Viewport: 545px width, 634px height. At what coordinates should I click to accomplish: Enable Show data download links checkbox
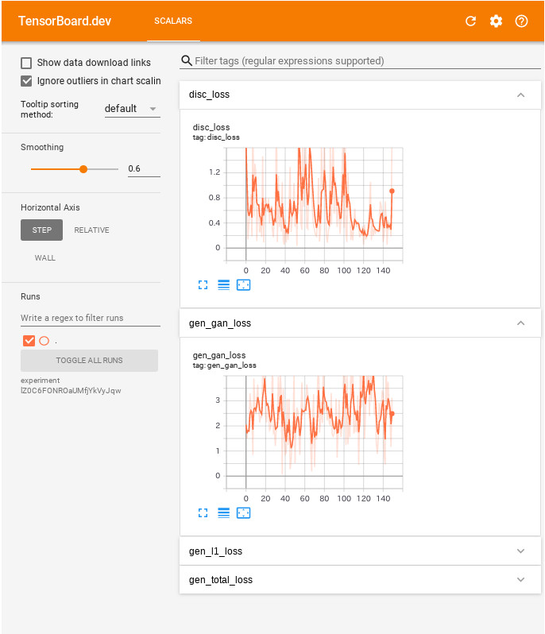(x=26, y=63)
